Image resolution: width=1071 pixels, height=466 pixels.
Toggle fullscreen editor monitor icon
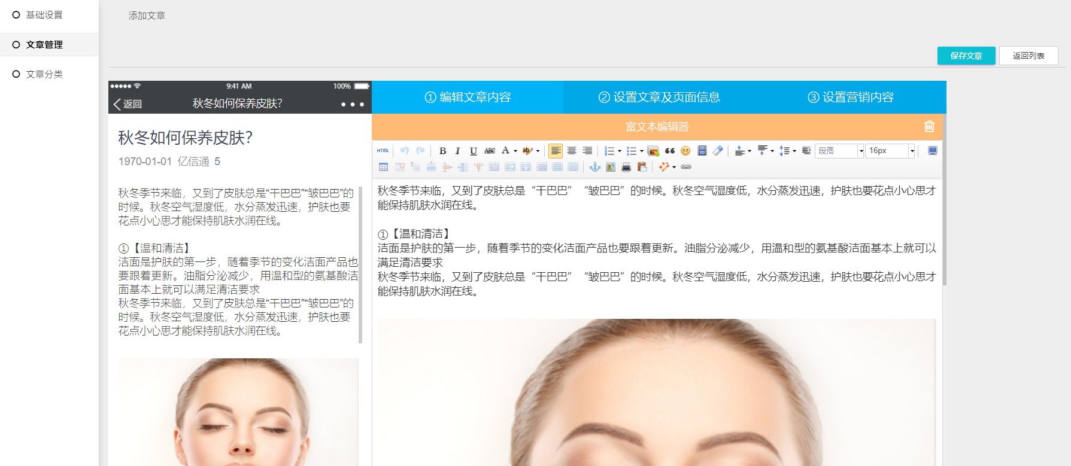coord(933,151)
